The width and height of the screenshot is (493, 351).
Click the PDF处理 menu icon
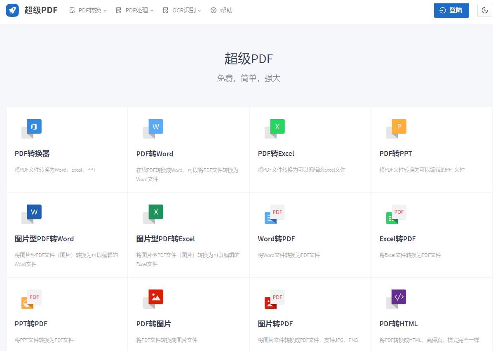(x=119, y=10)
